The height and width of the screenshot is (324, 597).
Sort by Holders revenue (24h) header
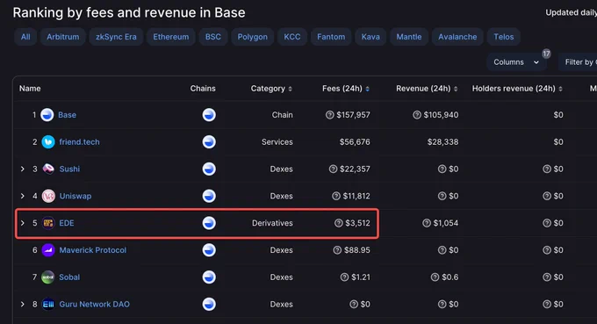[517, 89]
